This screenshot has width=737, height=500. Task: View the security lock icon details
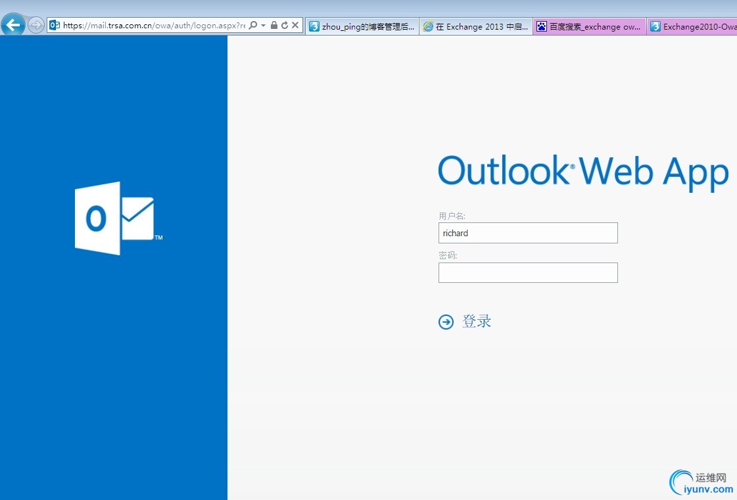(x=273, y=26)
